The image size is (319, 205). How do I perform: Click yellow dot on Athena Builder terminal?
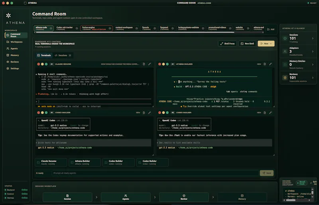coord(163,64)
